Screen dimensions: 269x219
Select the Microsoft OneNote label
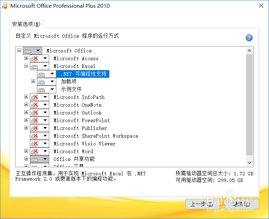[78, 105]
